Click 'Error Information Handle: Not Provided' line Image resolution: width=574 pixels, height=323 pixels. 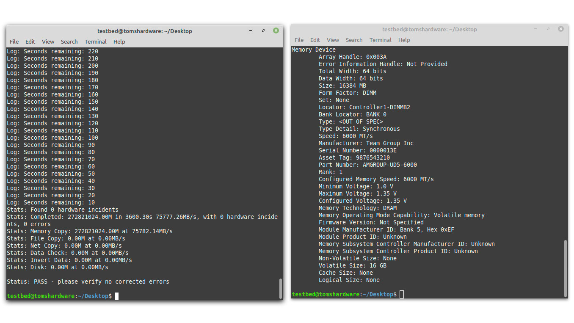coord(383,64)
